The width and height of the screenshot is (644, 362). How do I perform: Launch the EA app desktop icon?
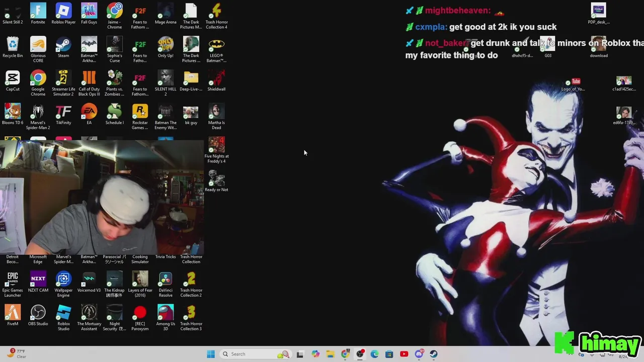click(89, 115)
